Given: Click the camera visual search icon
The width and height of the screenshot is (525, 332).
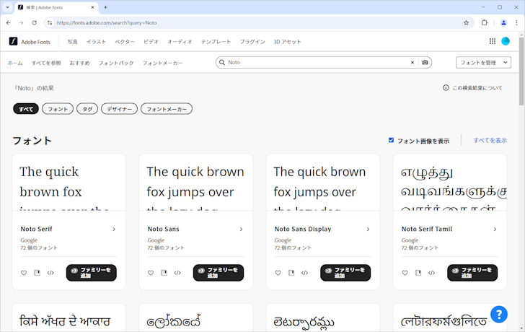Looking at the screenshot, I should click(x=425, y=63).
